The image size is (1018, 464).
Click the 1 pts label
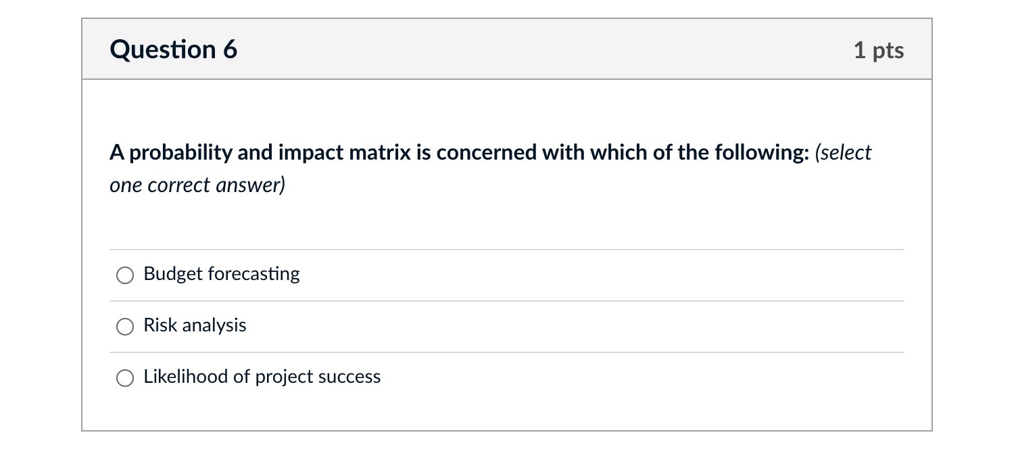click(879, 49)
